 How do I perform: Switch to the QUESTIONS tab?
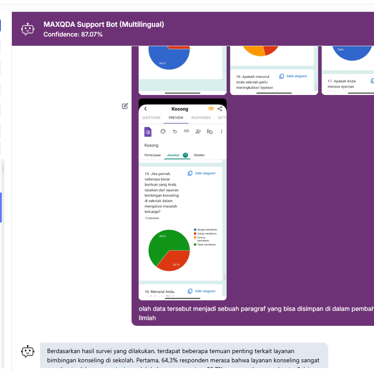coord(151,118)
